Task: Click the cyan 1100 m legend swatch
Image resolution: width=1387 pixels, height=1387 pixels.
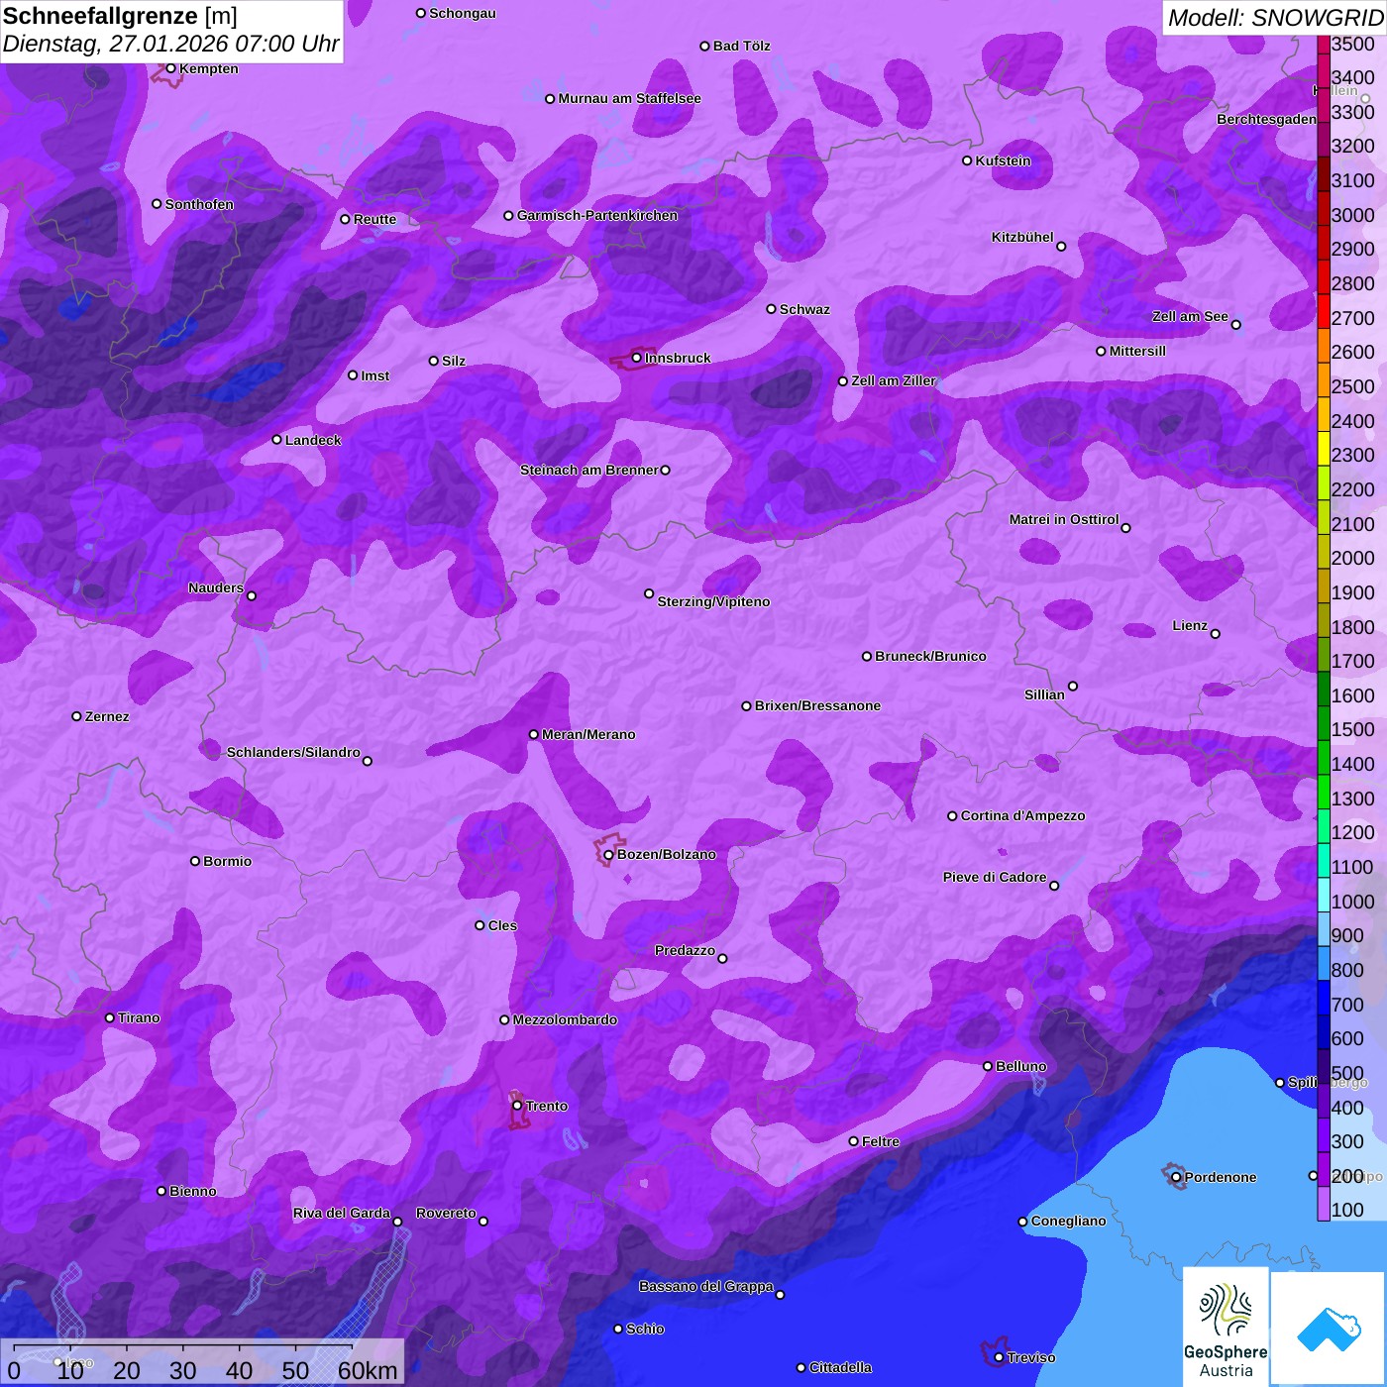Action: click(1324, 860)
